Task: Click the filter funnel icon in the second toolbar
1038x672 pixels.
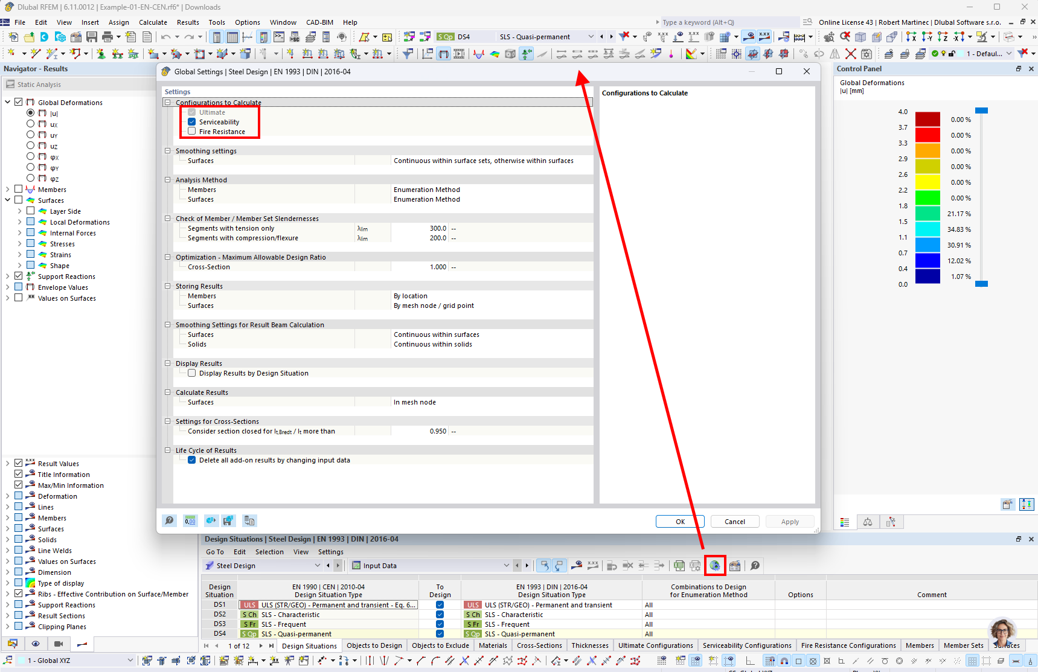Action: click(x=408, y=54)
